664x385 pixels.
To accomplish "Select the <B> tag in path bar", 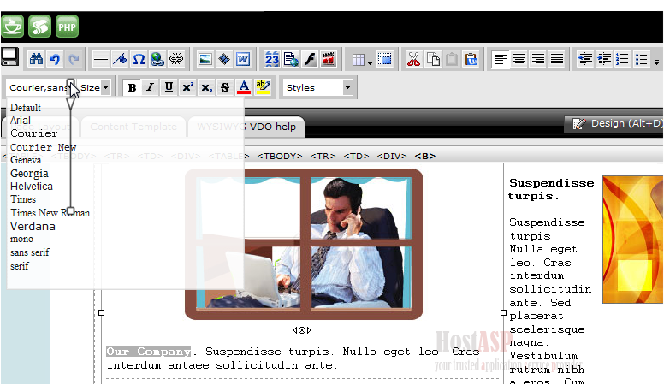I will click(x=424, y=156).
